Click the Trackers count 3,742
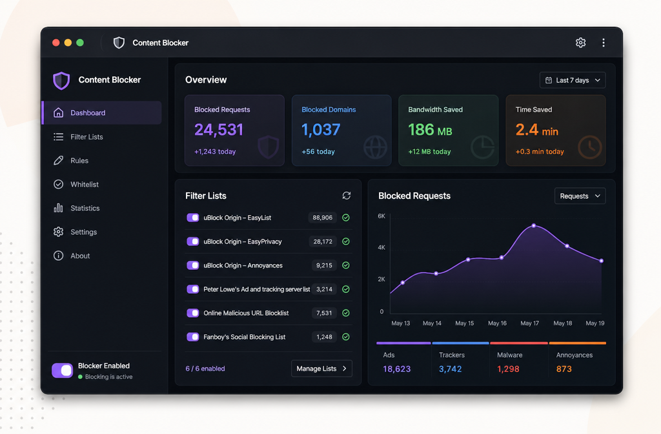The image size is (661, 434). pos(450,369)
